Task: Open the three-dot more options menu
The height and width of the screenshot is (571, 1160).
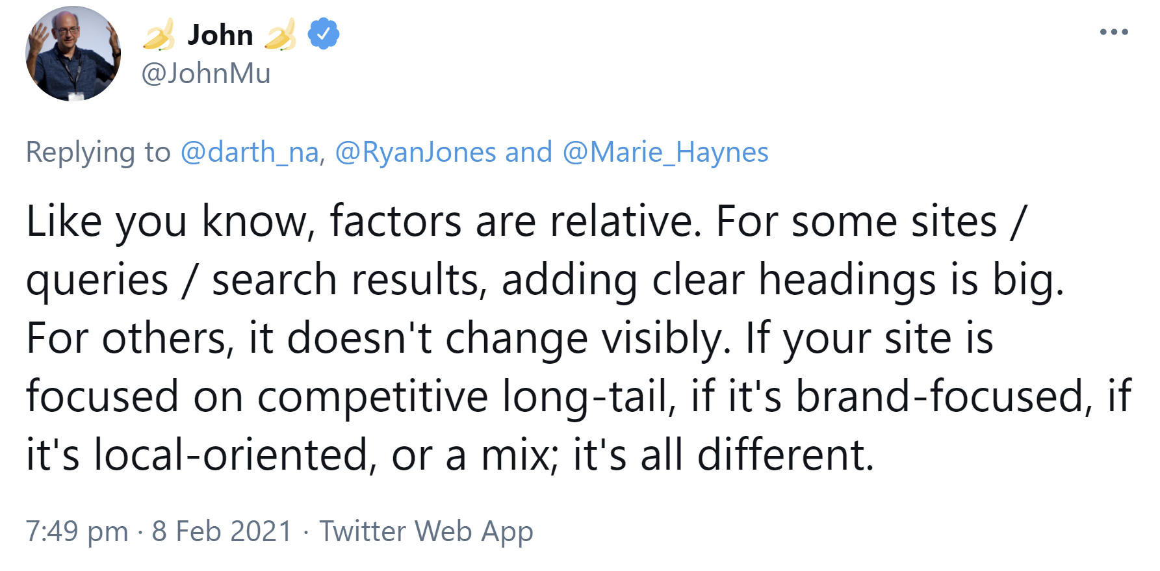Action: pyautogui.click(x=1114, y=32)
